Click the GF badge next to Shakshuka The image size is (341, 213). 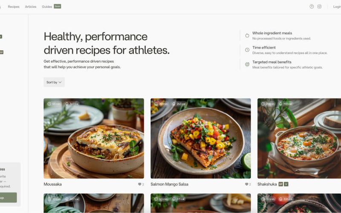[281, 184]
